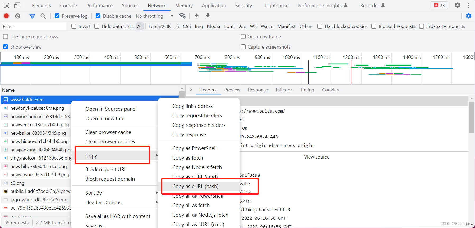The width and height of the screenshot is (475, 228).
Task: Toggle the Preserve log checkbox
Action: [57, 16]
